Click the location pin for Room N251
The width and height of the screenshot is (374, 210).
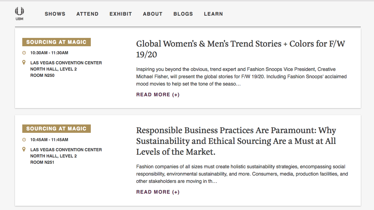point(24,150)
